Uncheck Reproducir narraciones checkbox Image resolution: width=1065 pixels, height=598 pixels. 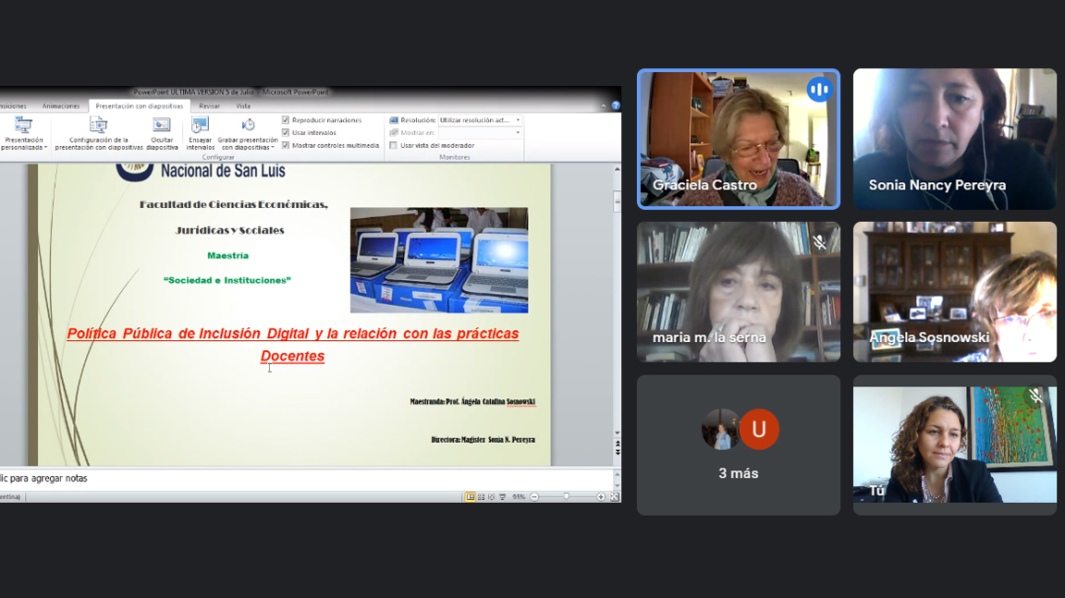[286, 120]
